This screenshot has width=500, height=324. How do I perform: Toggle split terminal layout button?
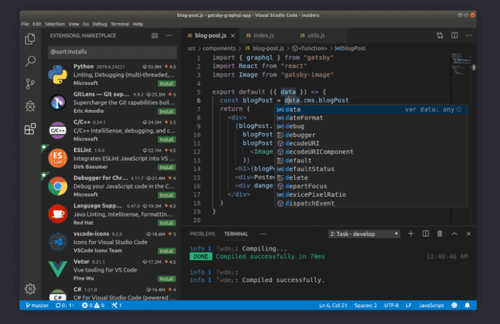425,234
